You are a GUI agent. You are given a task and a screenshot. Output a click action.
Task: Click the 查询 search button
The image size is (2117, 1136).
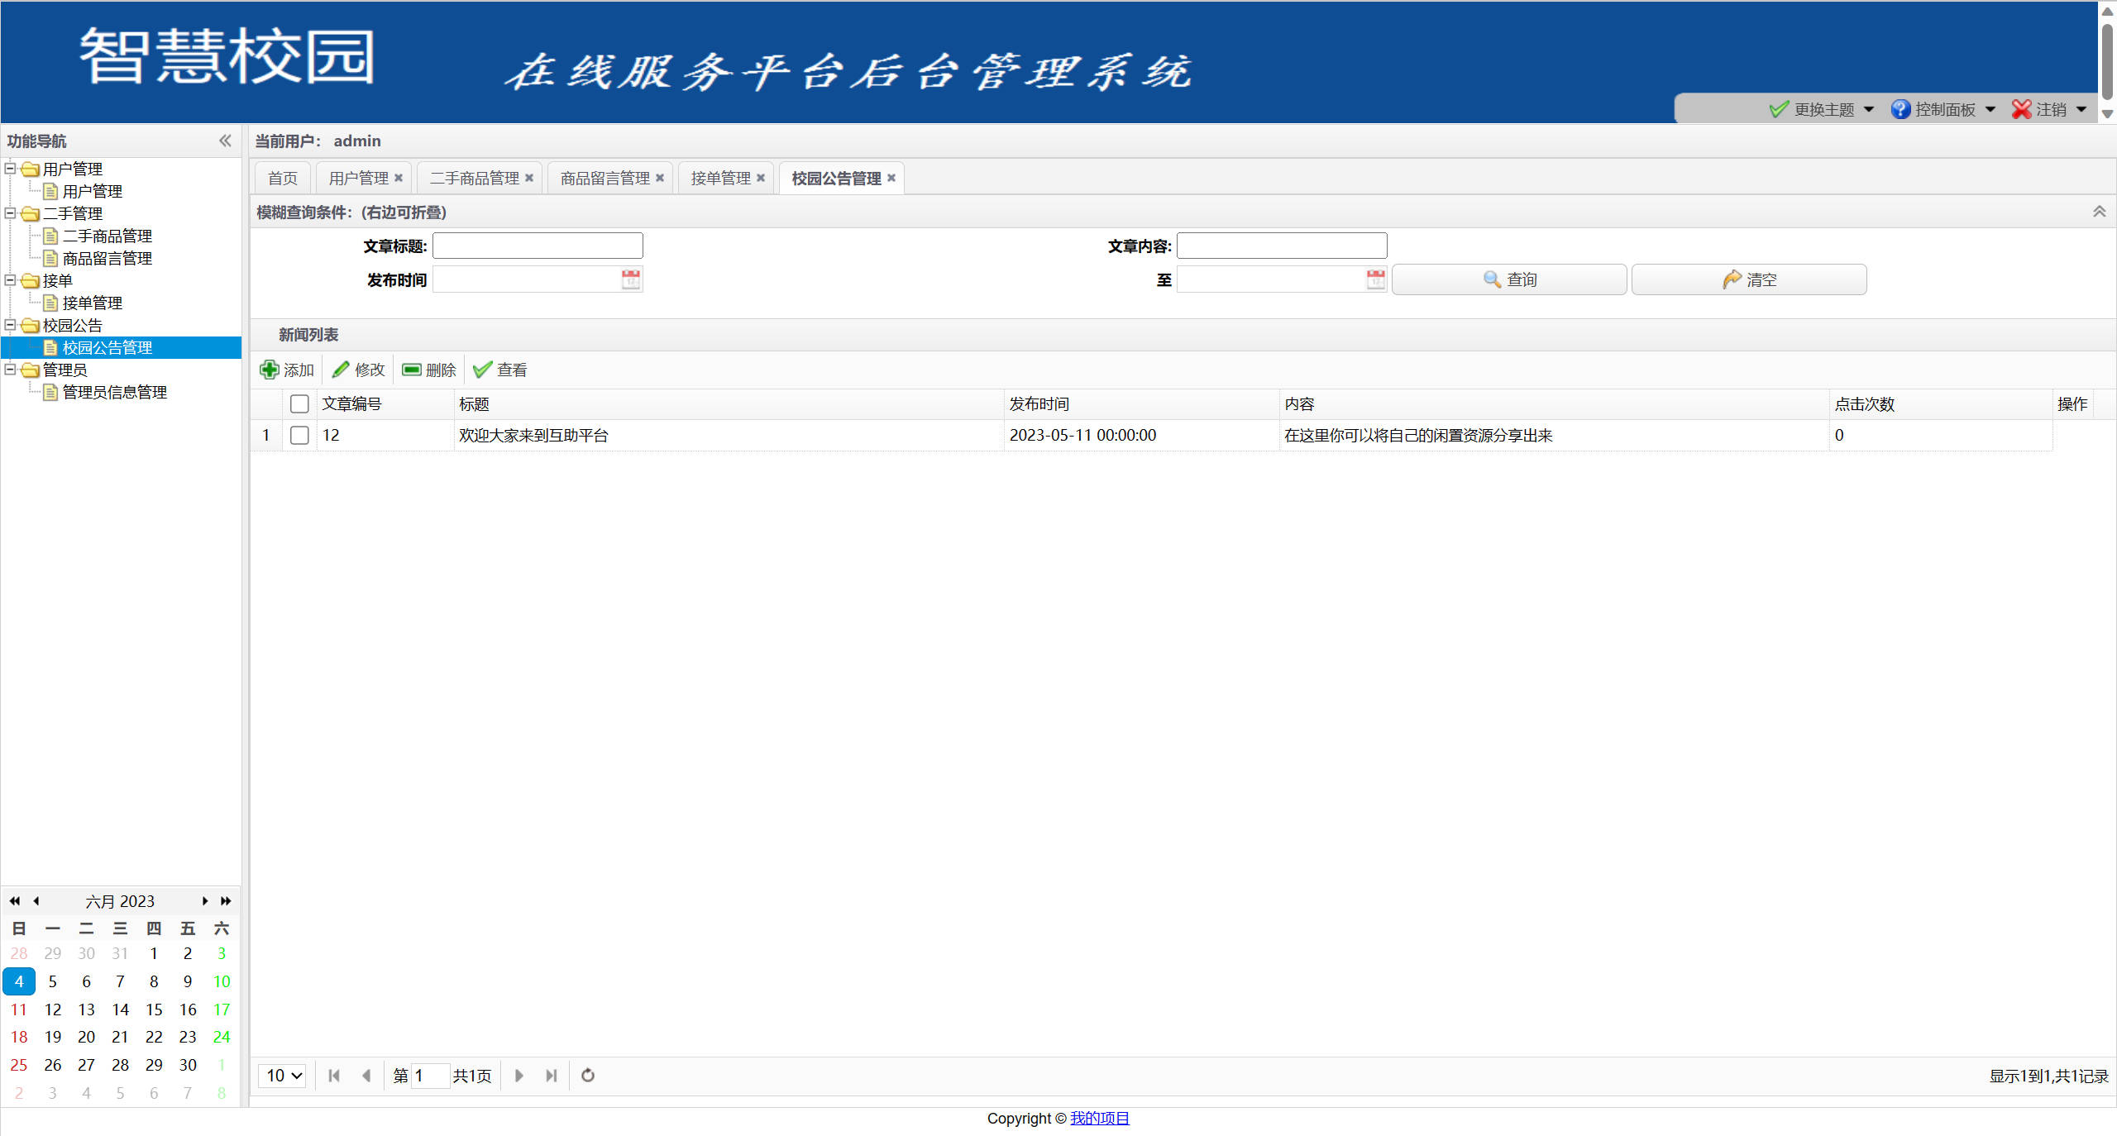coord(1508,279)
